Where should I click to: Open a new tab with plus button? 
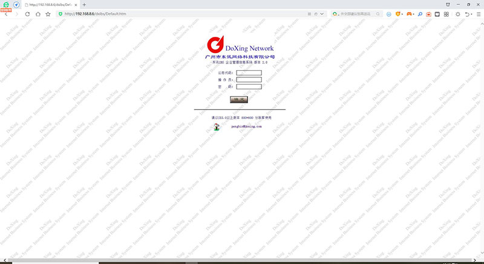[x=84, y=5]
